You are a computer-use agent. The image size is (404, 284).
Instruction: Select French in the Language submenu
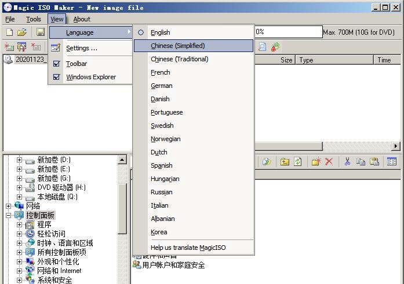(x=194, y=72)
